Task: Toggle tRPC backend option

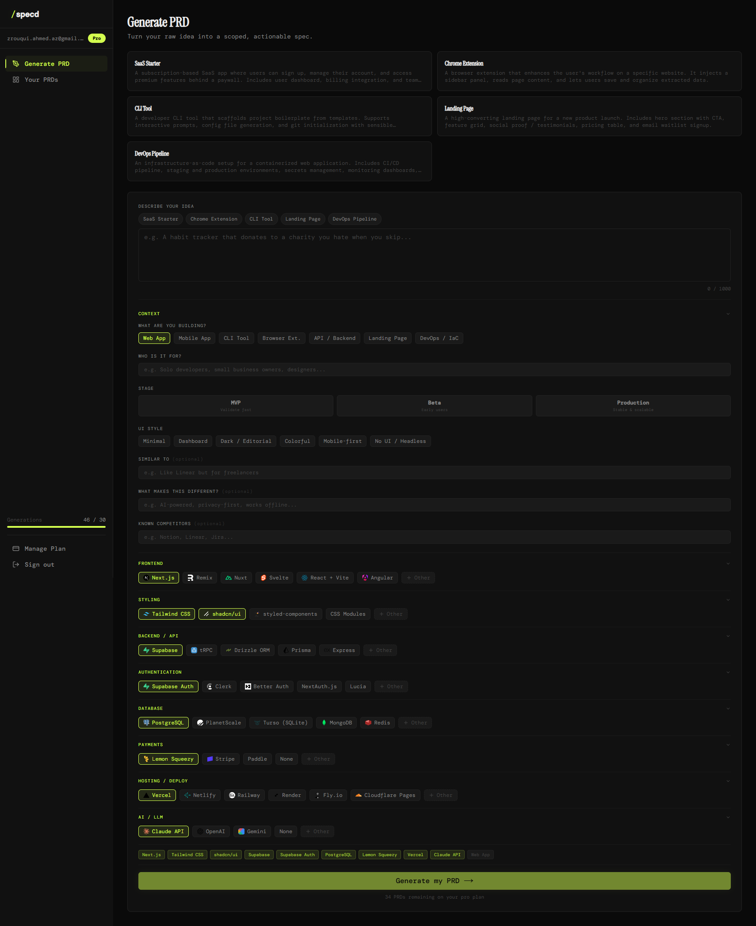Action: [x=202, y=650]
